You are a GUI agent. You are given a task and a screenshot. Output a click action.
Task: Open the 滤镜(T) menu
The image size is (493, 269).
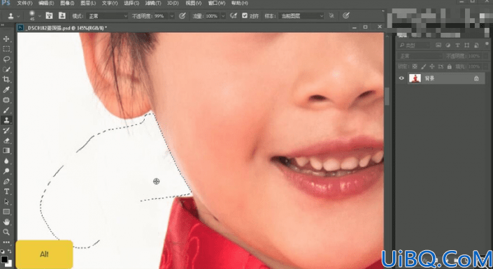tap(153, 3)
